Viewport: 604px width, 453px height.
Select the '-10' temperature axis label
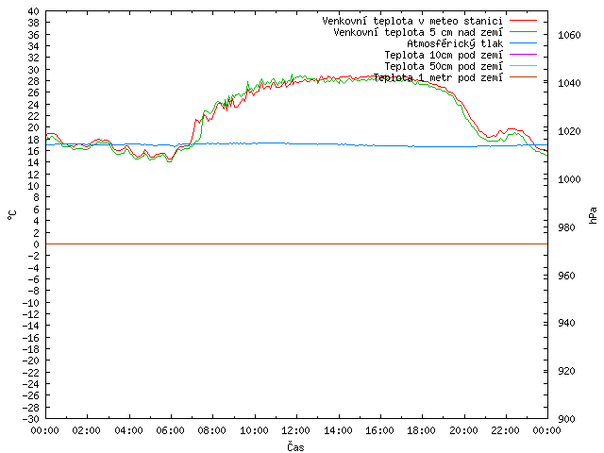point(31,303)
